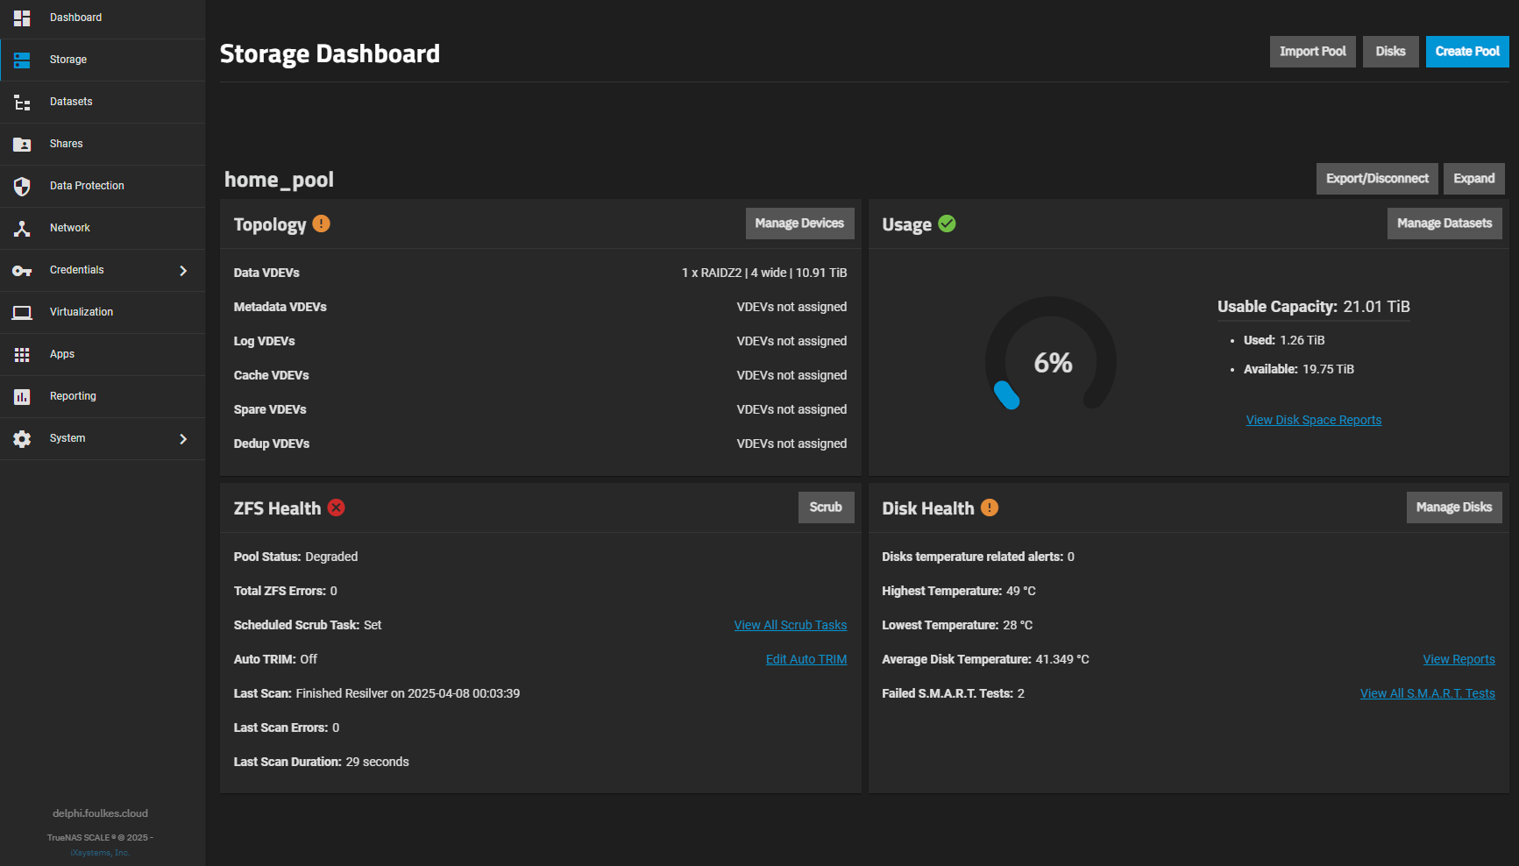Click the Reporting chart icon
This screenshot has height=866, width=1519.
point(22,397)
